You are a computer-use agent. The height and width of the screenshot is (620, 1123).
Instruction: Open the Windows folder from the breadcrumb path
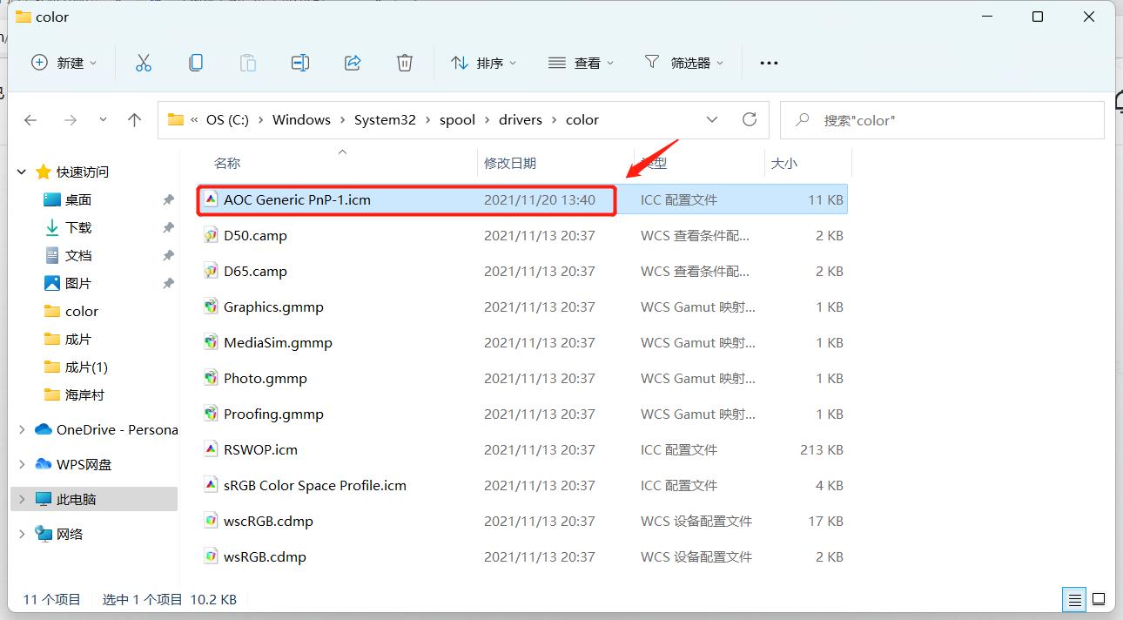pyautogui.click(x=300, y=119)
